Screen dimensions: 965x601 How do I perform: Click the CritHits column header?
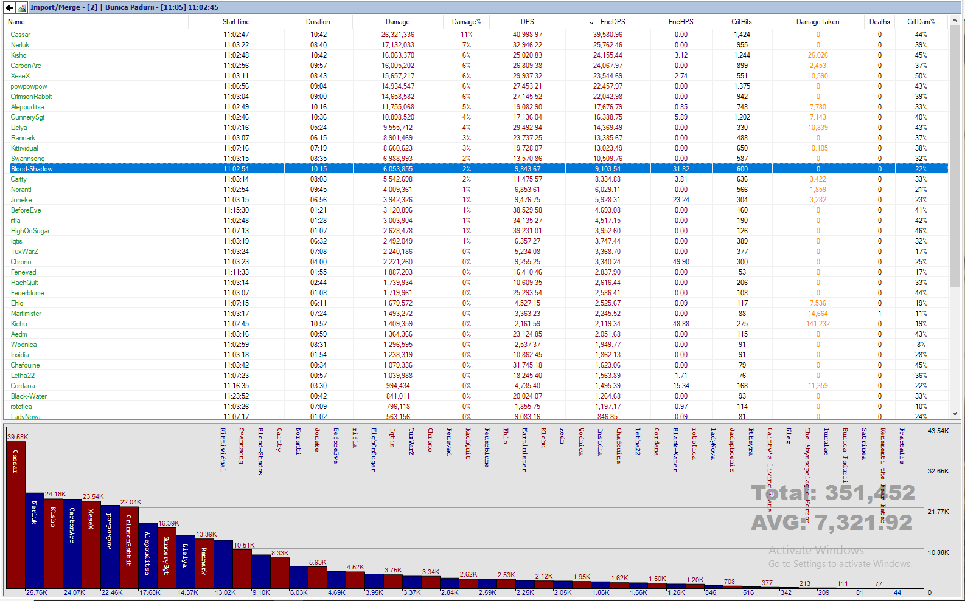tap(741, 22)
